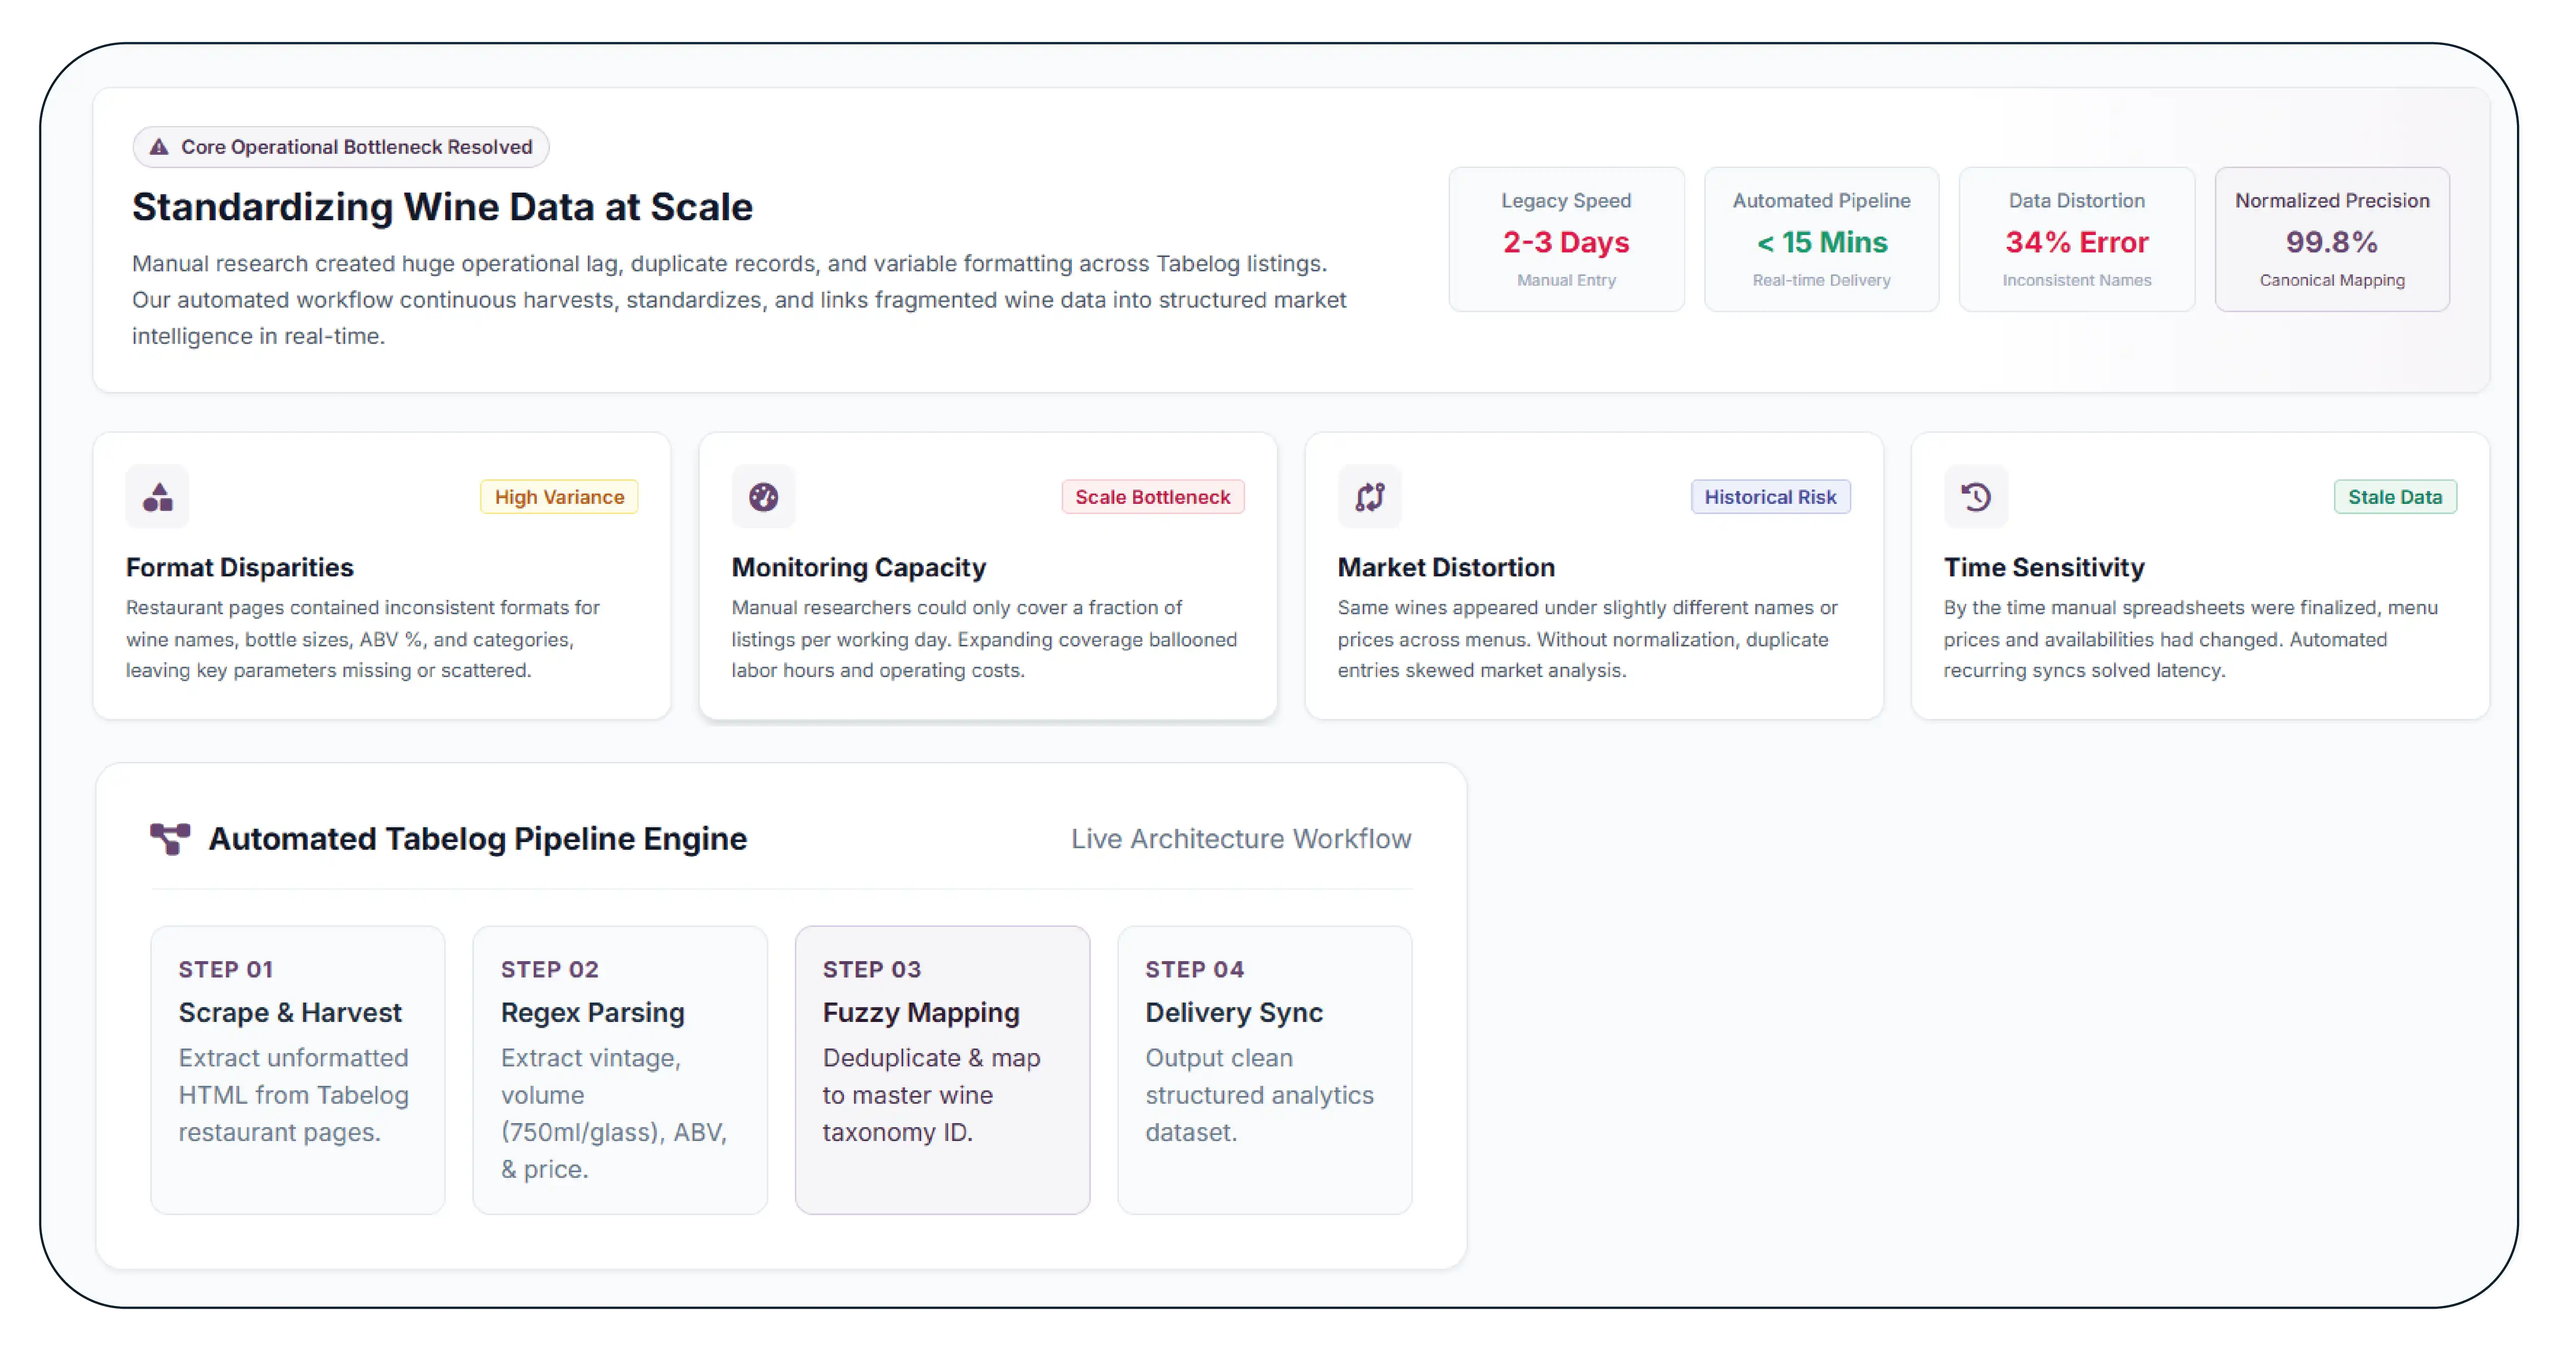Click the history clock icon on Time Sensitivity
This screenshot has height=1350, width=2564.
(x=1976, y=497)
